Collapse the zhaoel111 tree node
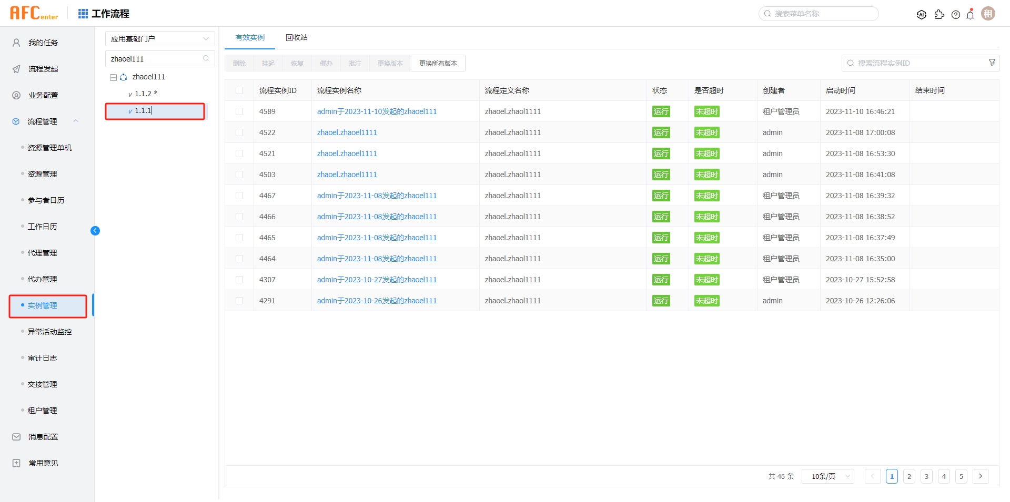 coord(113,77)
